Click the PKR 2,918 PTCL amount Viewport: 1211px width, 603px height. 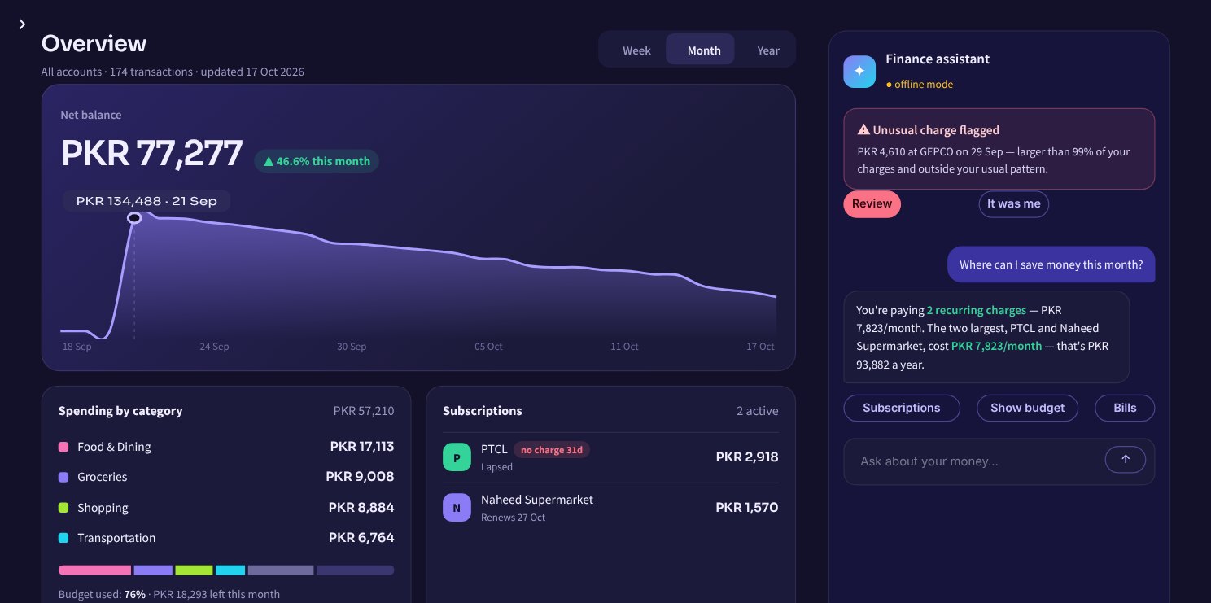point(747,457)
